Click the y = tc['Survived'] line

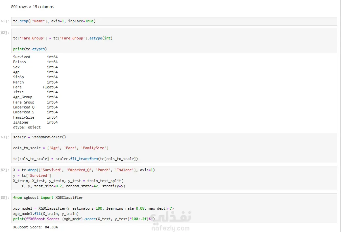(32, 175)
